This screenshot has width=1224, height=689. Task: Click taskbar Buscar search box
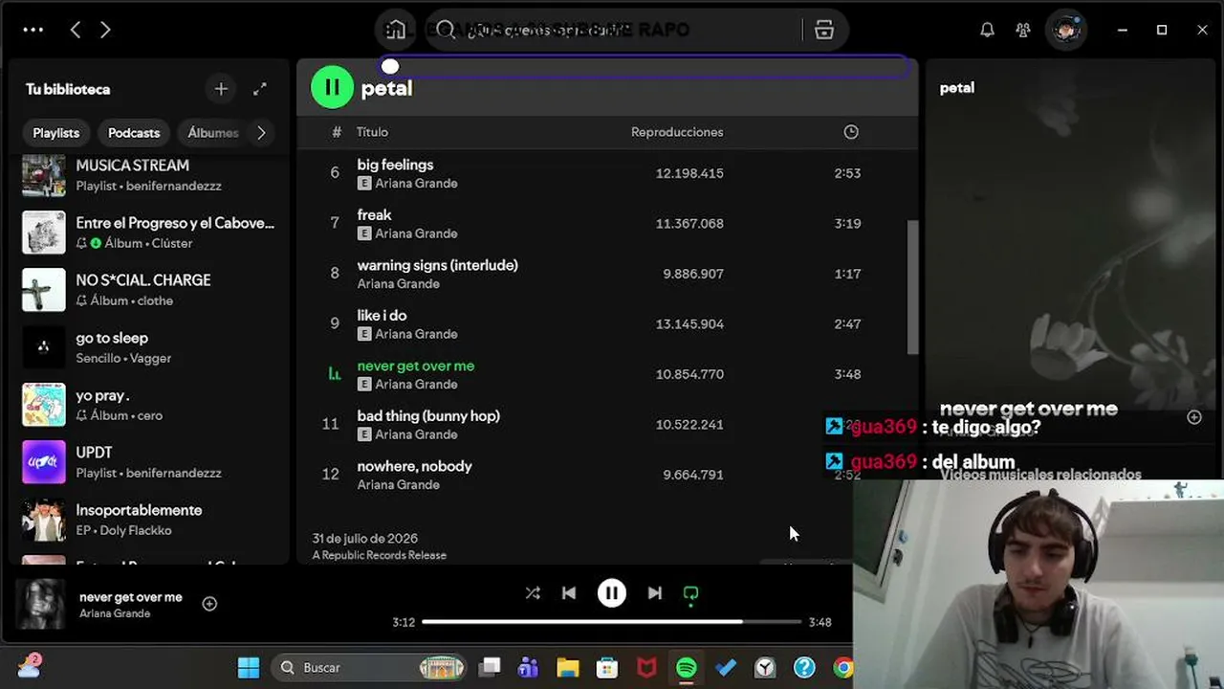370,668
